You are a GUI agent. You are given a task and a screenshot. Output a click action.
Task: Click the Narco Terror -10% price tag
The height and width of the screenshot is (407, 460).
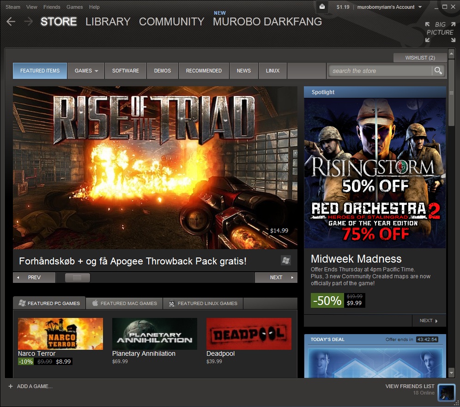(x=45, y=362)
